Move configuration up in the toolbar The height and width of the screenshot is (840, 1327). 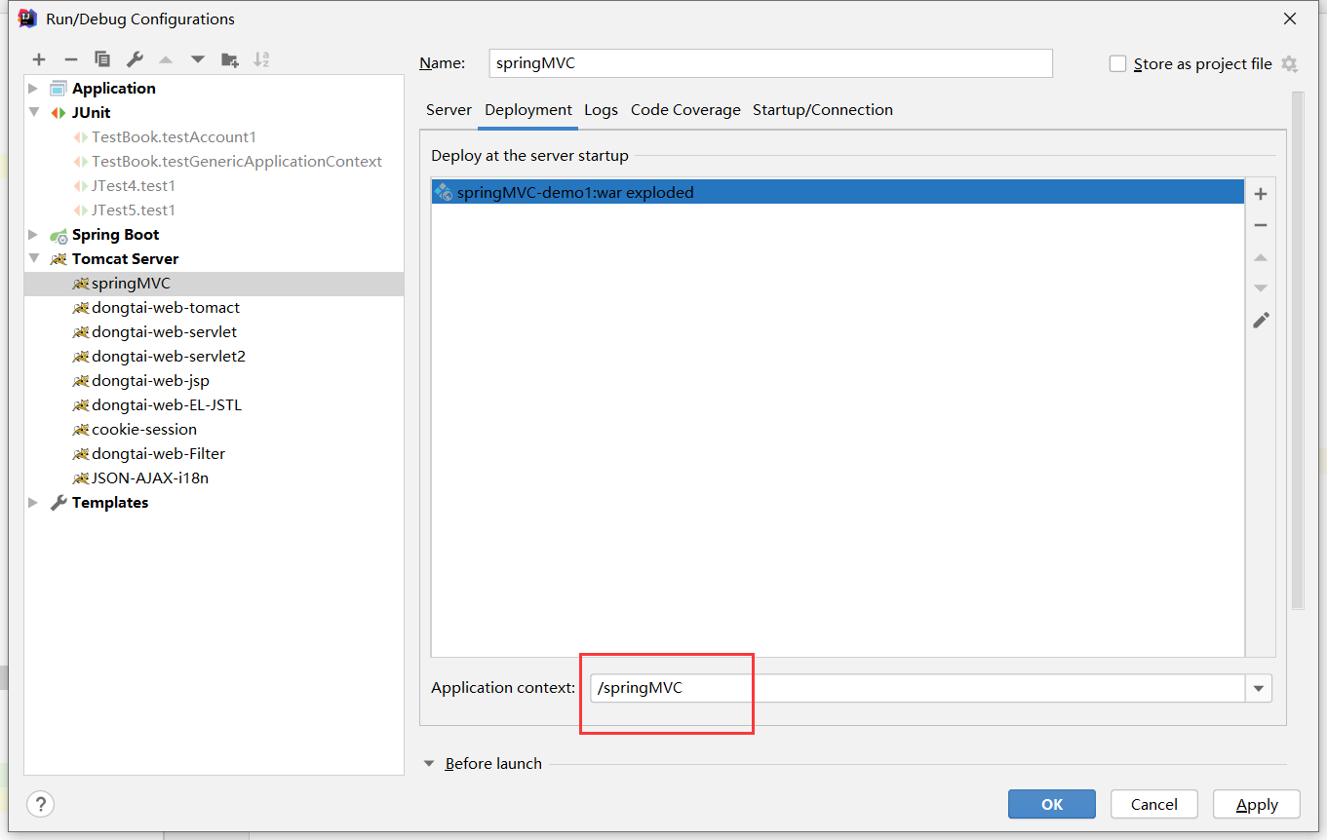coord(166,59)
